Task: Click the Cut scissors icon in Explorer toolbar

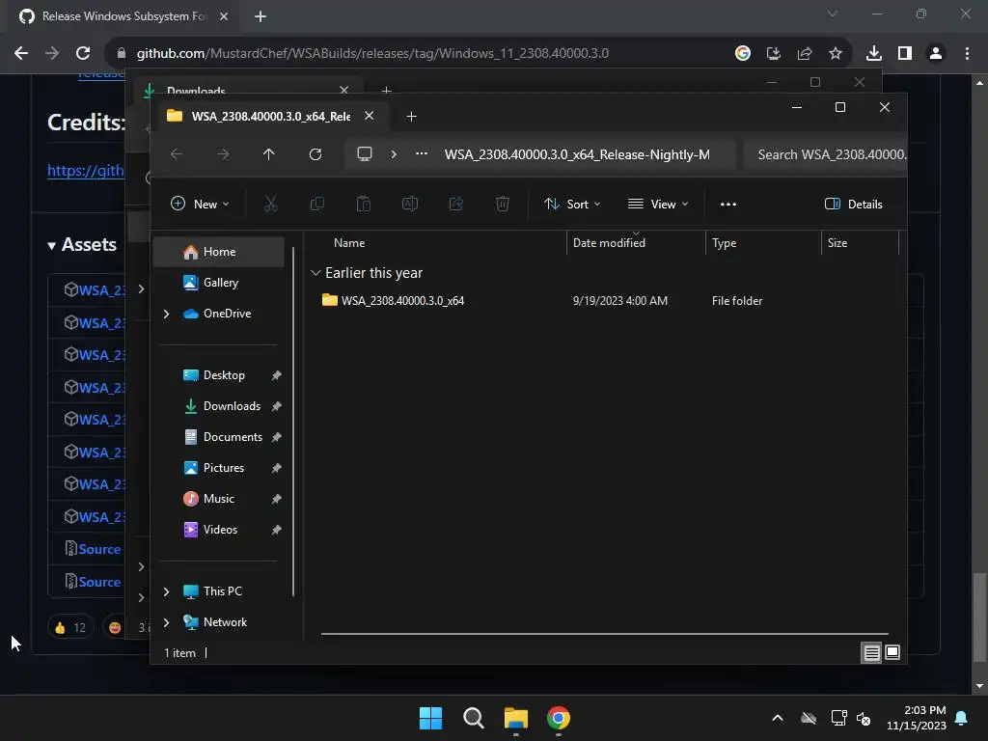Action: [270, 205]
